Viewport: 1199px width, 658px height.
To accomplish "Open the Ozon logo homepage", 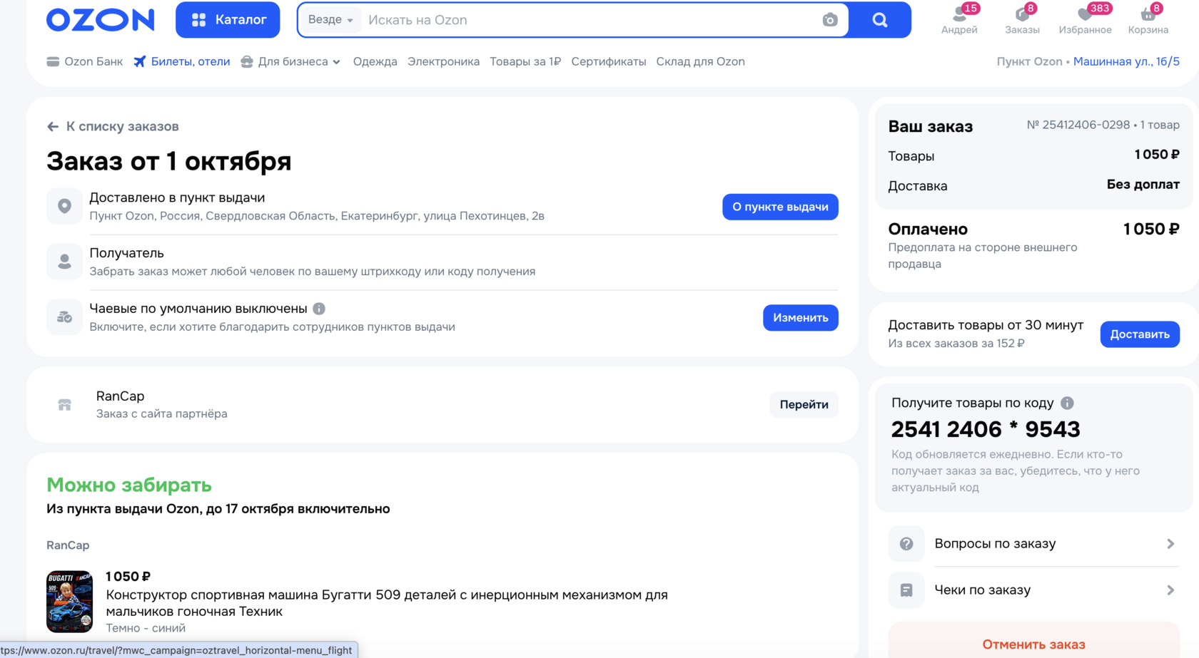I will coord(100,19).
